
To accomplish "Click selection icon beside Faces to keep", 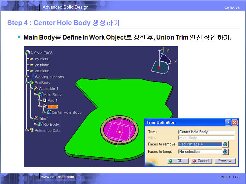I will [x=226, y=152].
